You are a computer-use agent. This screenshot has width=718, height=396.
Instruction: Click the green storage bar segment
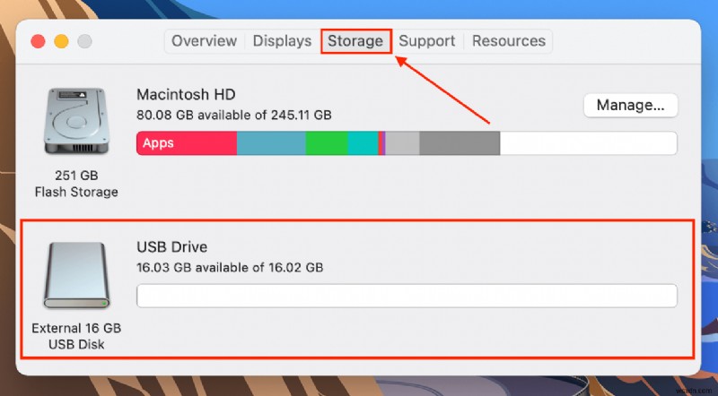326,143
